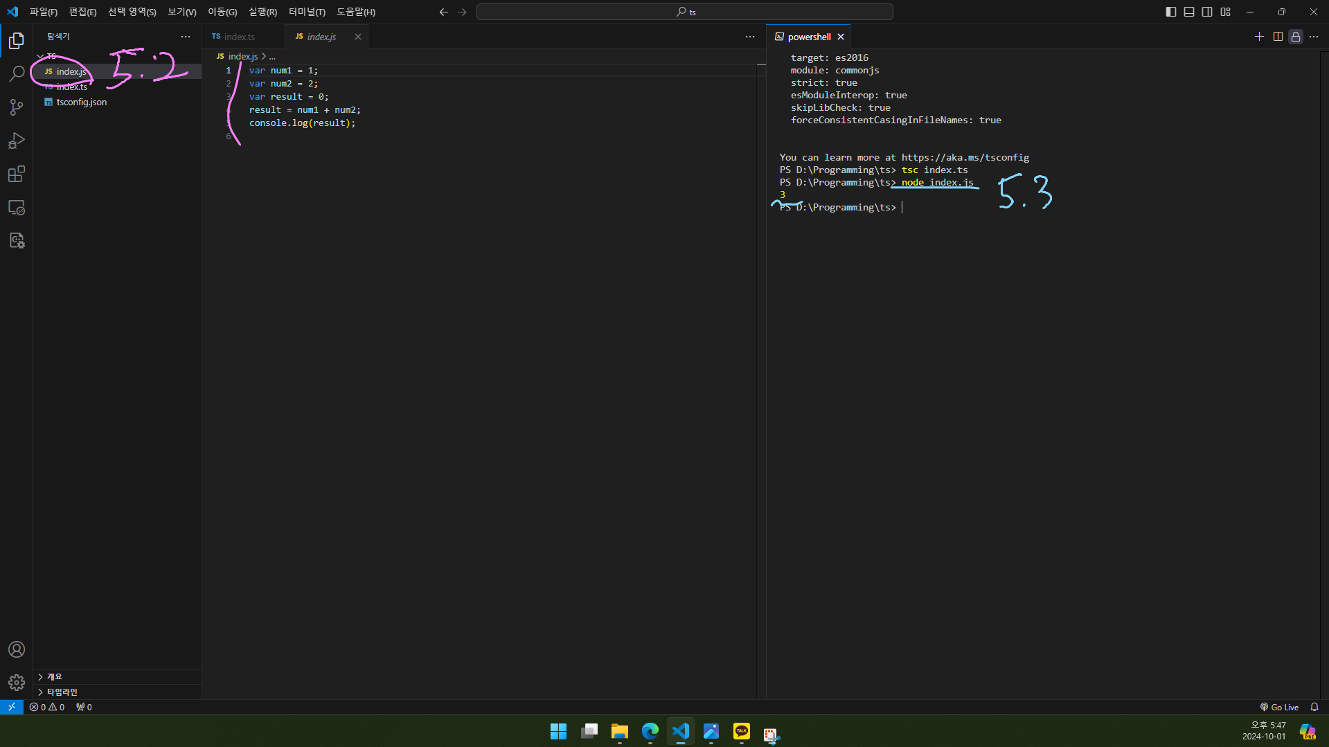Create a new terminal with plus icon
This screenshot has height=747, width=1329.
tap(1259, 37)
